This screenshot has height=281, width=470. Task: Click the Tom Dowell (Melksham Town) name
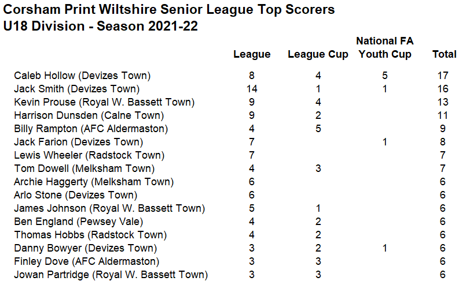pos(84,168)
